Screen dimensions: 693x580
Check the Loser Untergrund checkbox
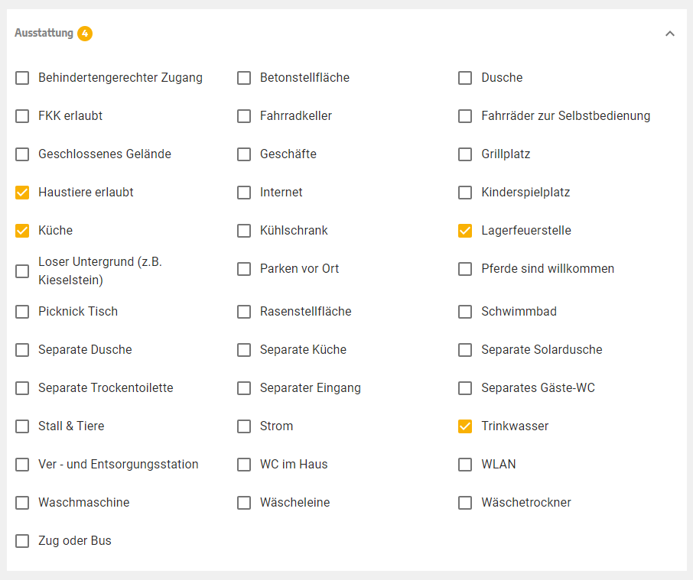22,271
